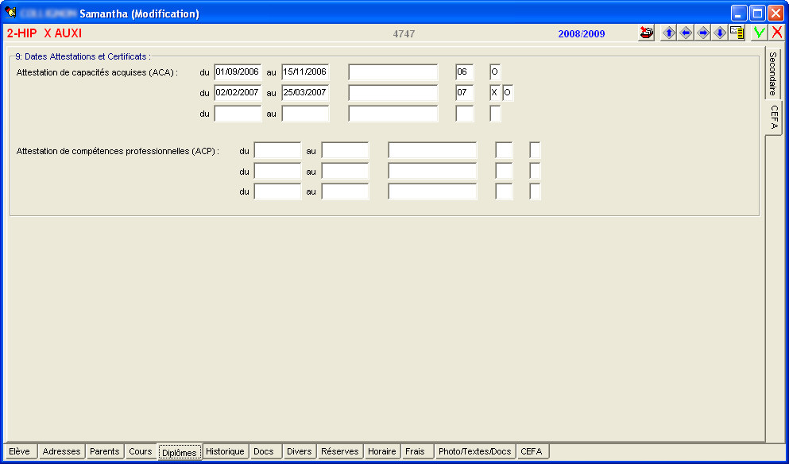Image resolution: width=789 pixels, height=464 pixels.
Task: Click the application icon in title bar
Action: [10, 13]
